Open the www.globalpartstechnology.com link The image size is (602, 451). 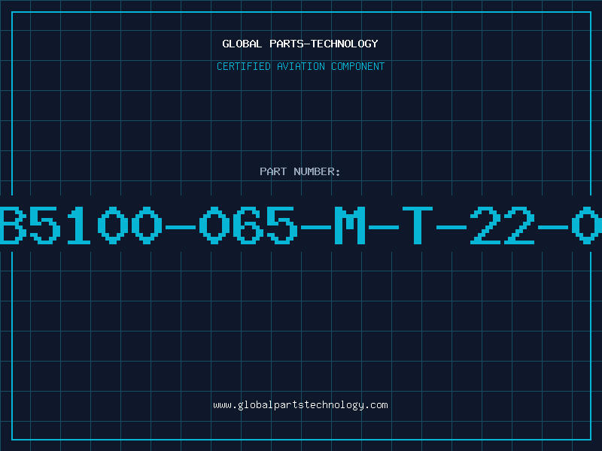[x=300, y=405]
